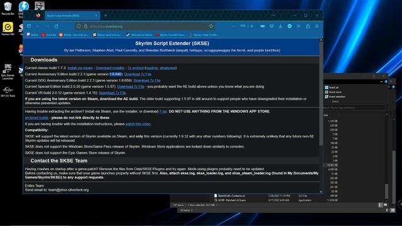
Task: Open the Nexus mods bookmark
Action: click(x=107, y=35)
